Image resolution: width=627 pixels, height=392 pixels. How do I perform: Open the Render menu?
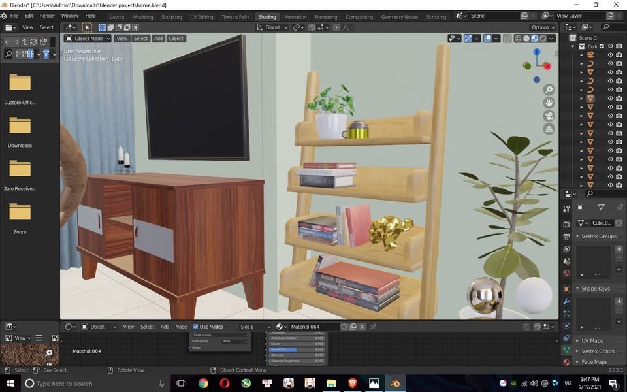47,16
